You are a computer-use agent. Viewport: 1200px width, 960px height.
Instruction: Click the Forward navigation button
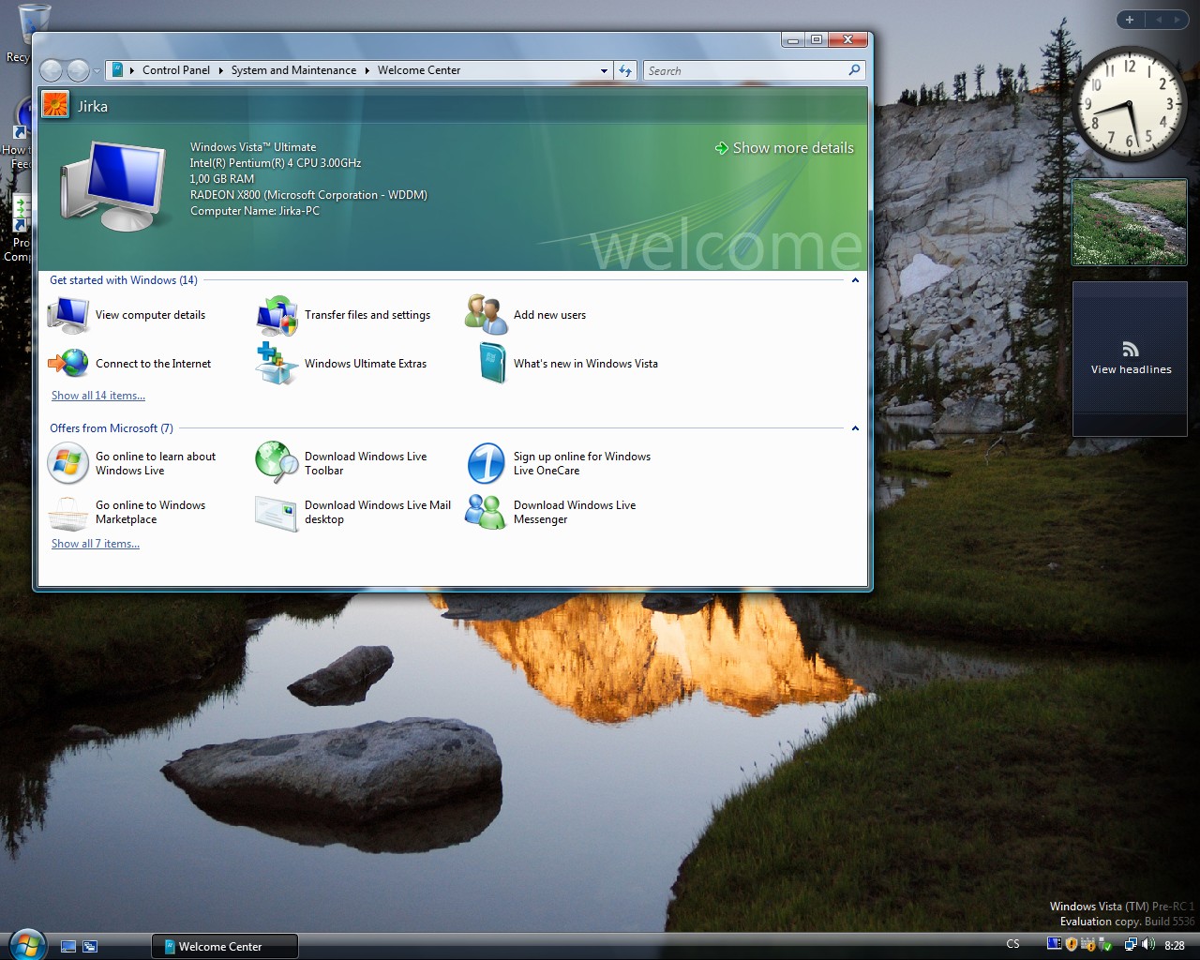click(79, 70)
